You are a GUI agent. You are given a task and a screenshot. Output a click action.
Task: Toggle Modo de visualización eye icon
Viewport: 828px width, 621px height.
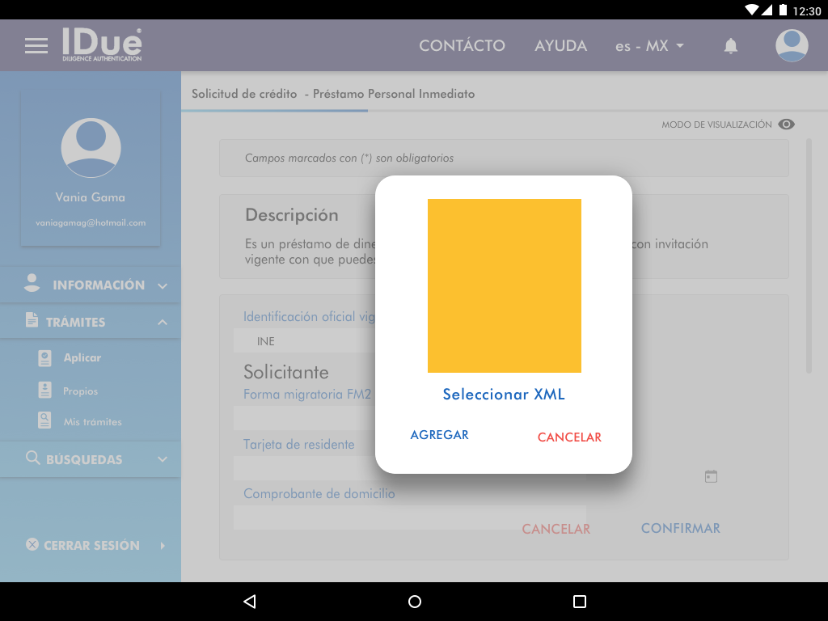(x=786, y=125)
